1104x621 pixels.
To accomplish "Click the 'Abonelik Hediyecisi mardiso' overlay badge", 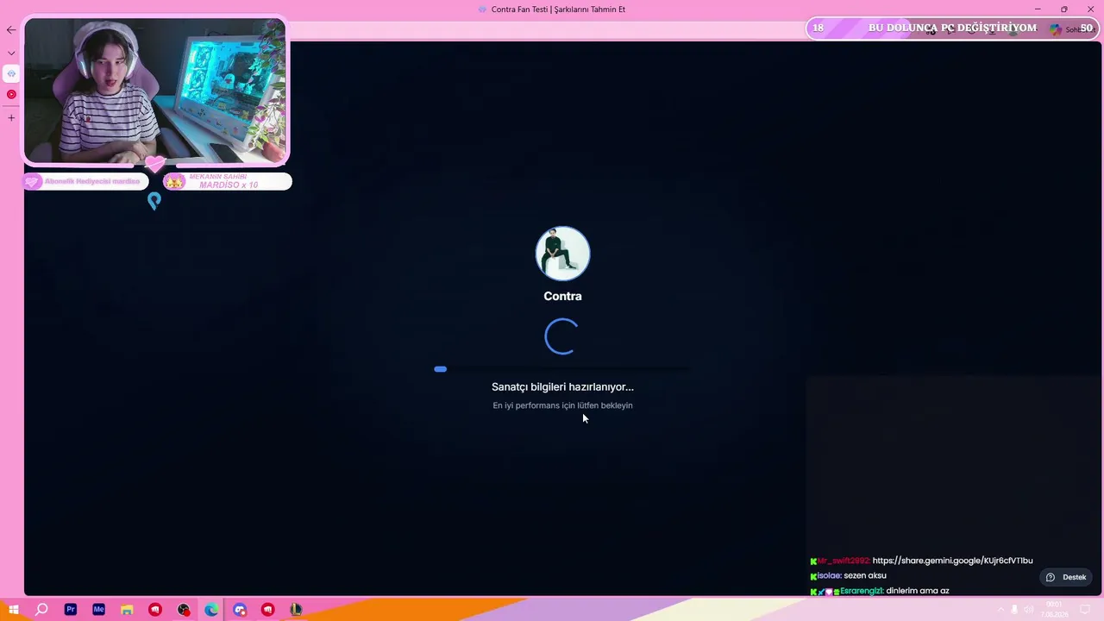I will pyautogui.click(x=85, y=181).
